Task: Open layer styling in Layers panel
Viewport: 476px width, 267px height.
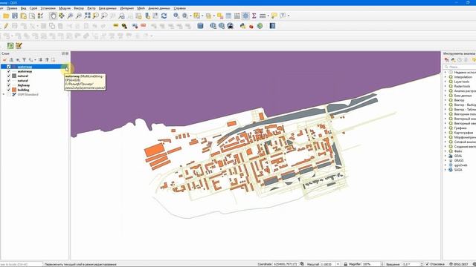Action: click(4, 60)
